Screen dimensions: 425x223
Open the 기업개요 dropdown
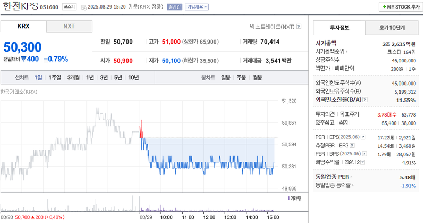(197, 7)
